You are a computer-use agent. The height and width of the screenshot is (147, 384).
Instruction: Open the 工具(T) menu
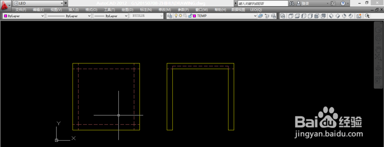pos(109,10)
